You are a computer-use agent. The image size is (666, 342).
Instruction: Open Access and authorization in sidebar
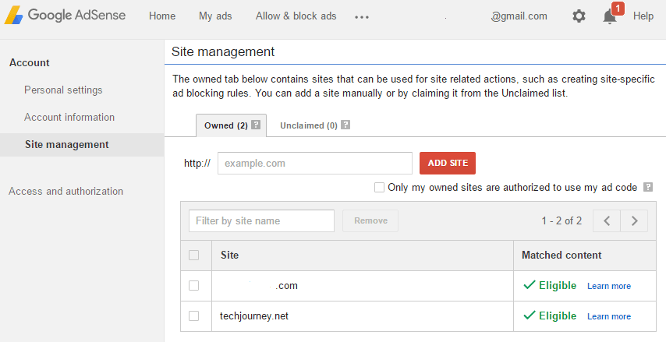click(x=66, y=191)
